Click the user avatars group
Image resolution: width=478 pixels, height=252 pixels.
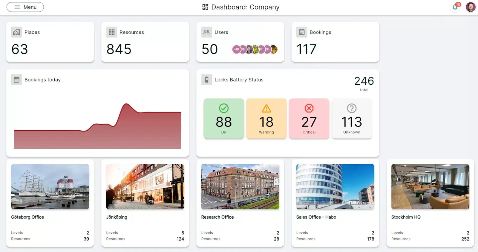click(255, 49)
